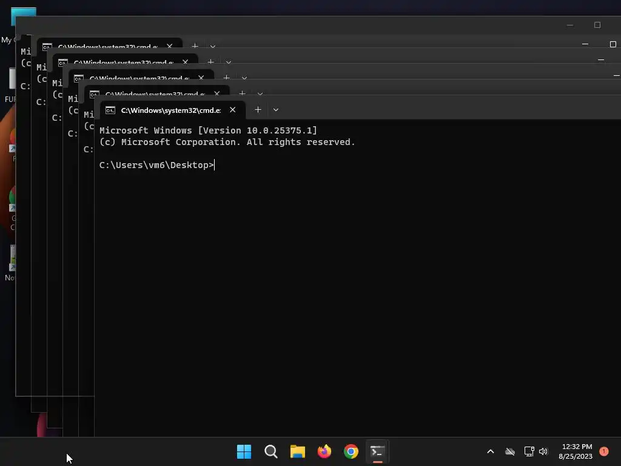Click the cmd icon on the front window's tab
The width and height of the screenshot is (621, 466).
click(x=110, y=110)
